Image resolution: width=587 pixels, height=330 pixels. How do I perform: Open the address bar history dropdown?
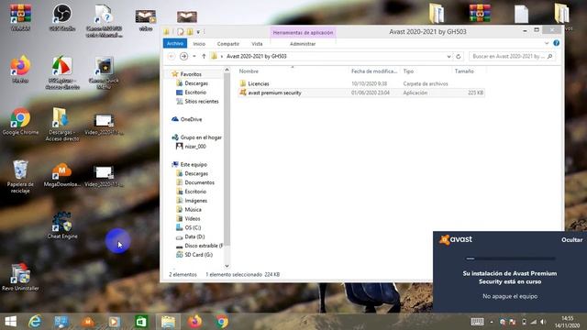tap(449, 57)
